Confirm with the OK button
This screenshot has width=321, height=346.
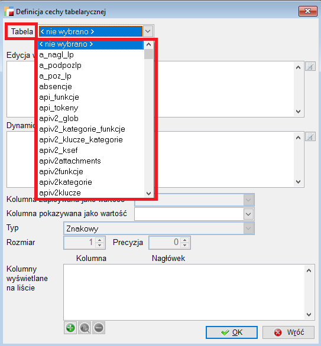tap(232, 332)
